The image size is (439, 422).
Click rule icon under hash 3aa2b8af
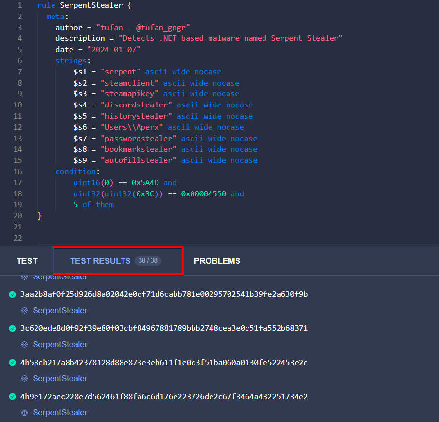(25, 311)
